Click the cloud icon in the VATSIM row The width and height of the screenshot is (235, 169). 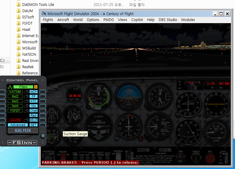[26, 92]
